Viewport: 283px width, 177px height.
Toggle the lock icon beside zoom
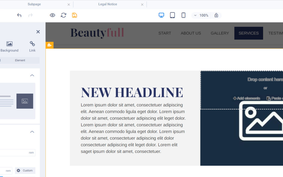pos(216,15)
